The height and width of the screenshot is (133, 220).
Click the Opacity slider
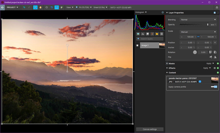[194, 25]
